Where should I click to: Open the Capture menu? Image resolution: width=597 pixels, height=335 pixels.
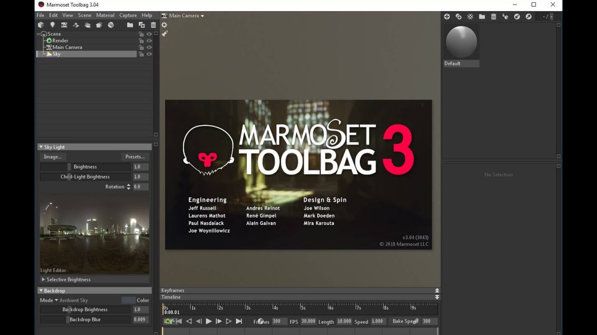pyautogui.click(x=128, y=15)
